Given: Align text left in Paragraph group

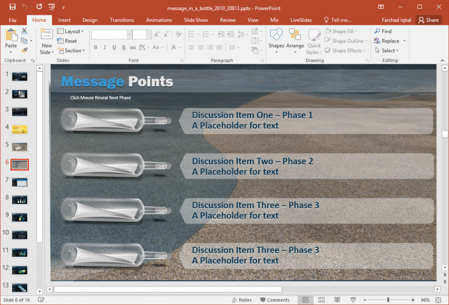Looking at the screenshot, I should pos(192,47).
